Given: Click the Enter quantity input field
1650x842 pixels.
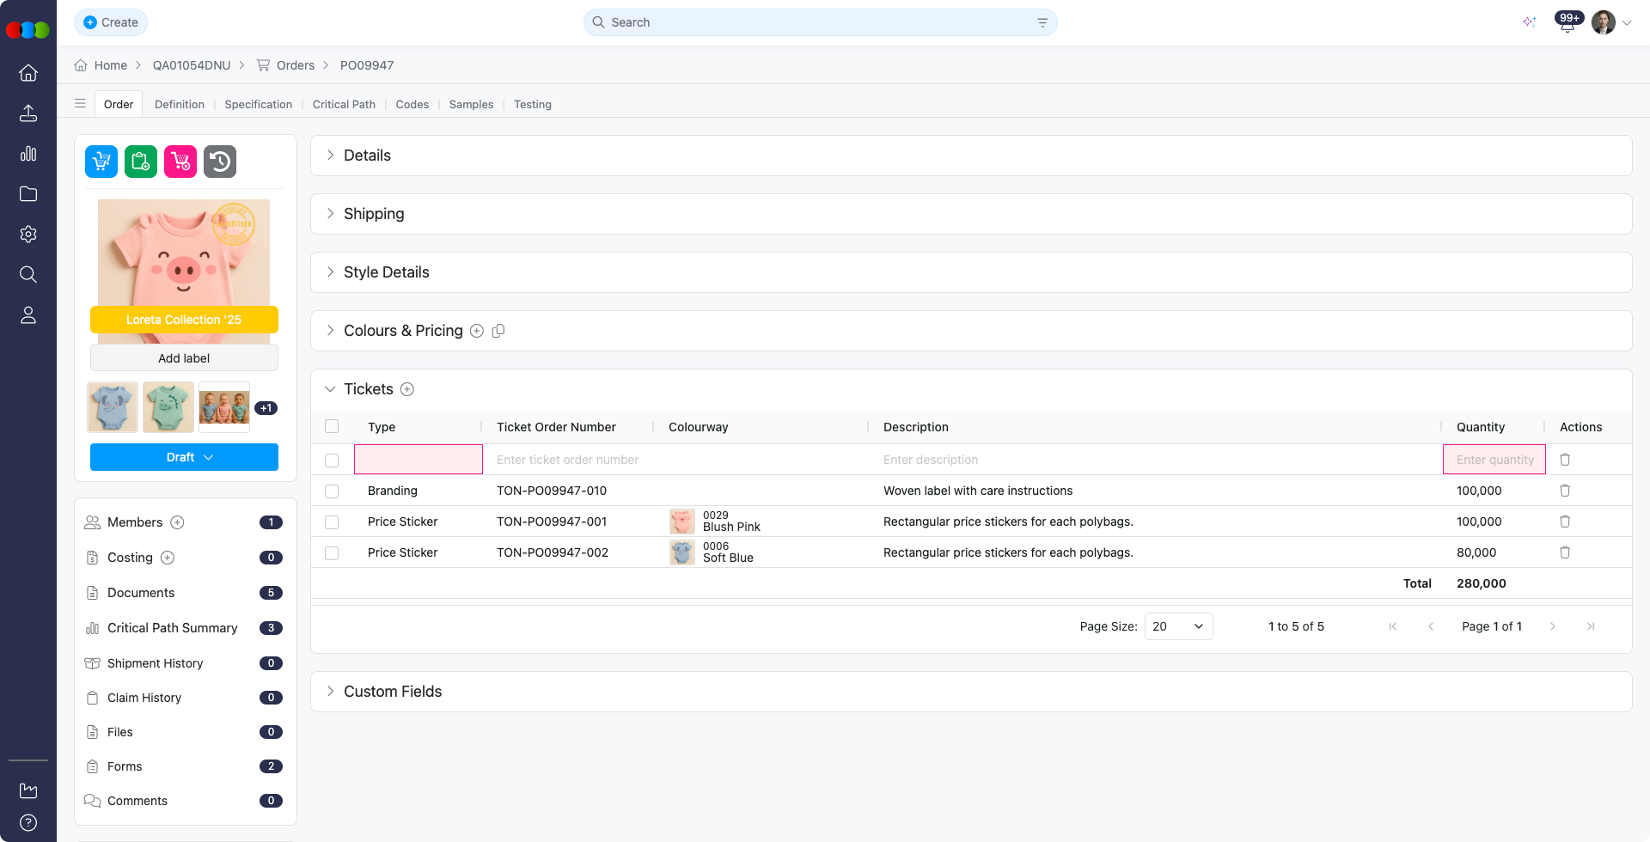Looking at the screenshot, I should pyautogui.click(x=1494, y=460).
